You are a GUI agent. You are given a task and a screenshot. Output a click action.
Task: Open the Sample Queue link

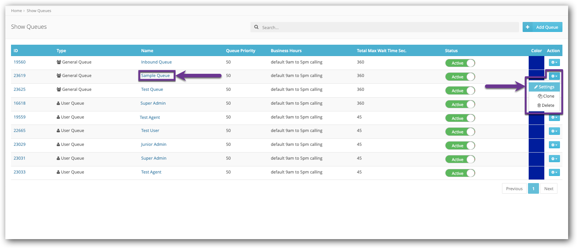(155, 76)
